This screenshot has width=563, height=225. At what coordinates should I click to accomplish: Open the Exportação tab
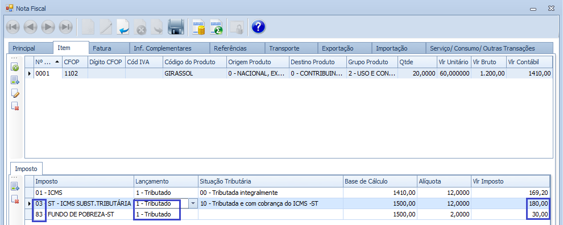[344, 48]
